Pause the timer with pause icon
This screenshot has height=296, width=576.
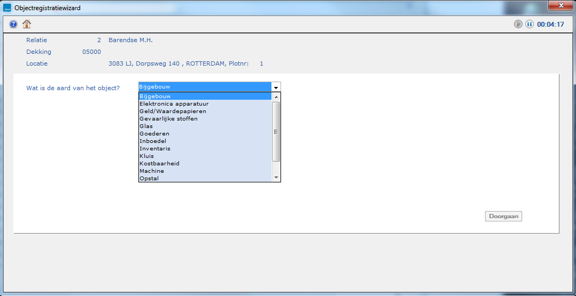[529, 24]
